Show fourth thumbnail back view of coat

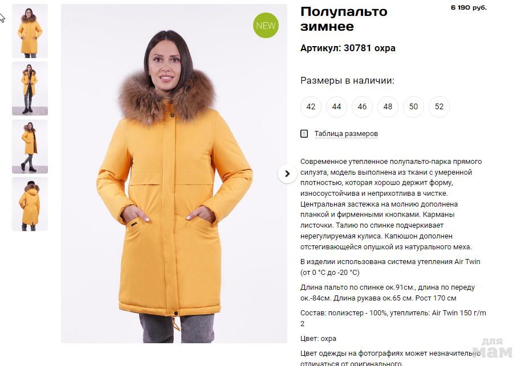(30, 204)
